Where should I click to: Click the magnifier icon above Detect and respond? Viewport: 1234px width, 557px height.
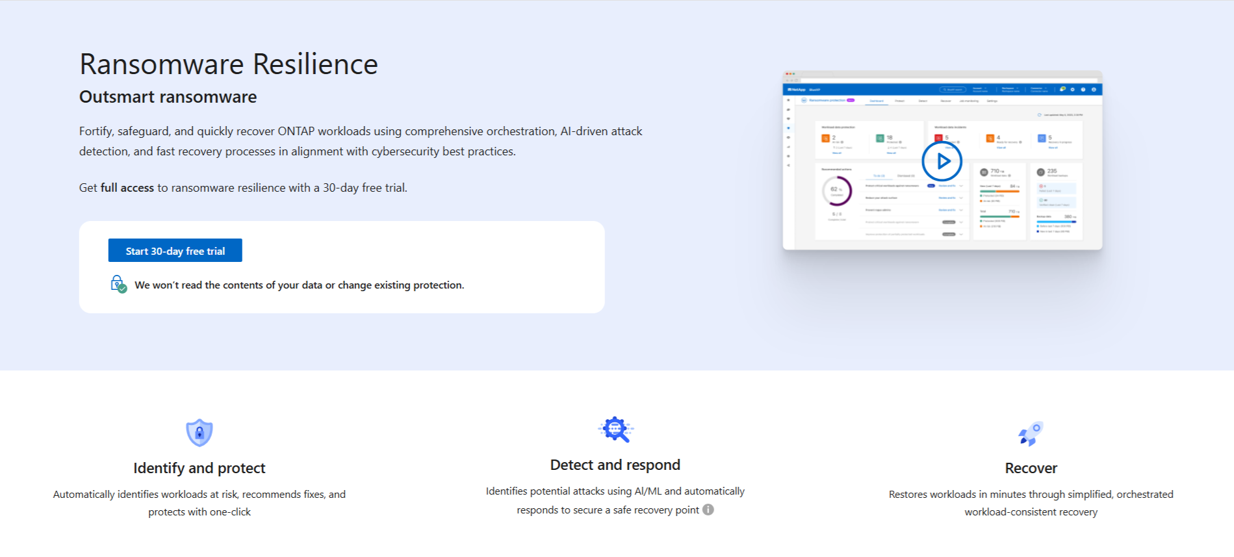tap(615, 430)
